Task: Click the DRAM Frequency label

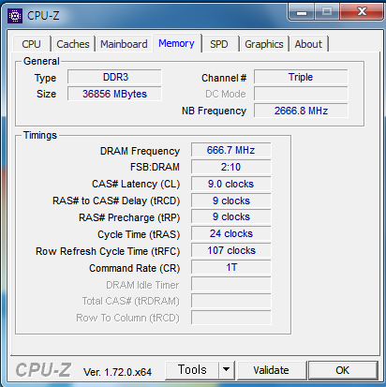Action: click(140, 151)
